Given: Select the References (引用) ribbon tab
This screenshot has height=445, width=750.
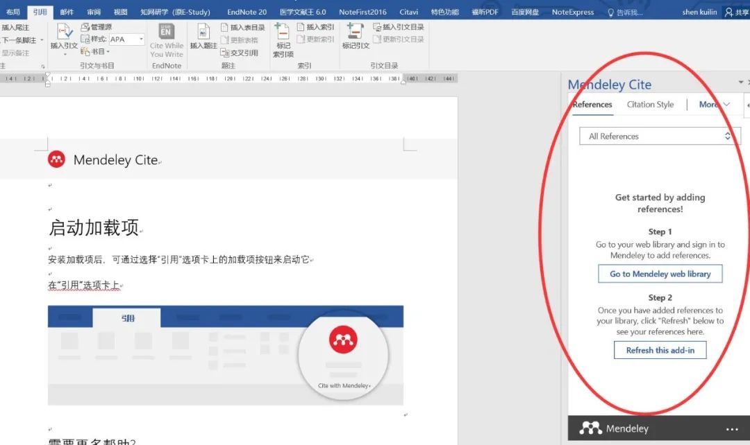Looking at the screenshot, I should [x=40, y=12].
